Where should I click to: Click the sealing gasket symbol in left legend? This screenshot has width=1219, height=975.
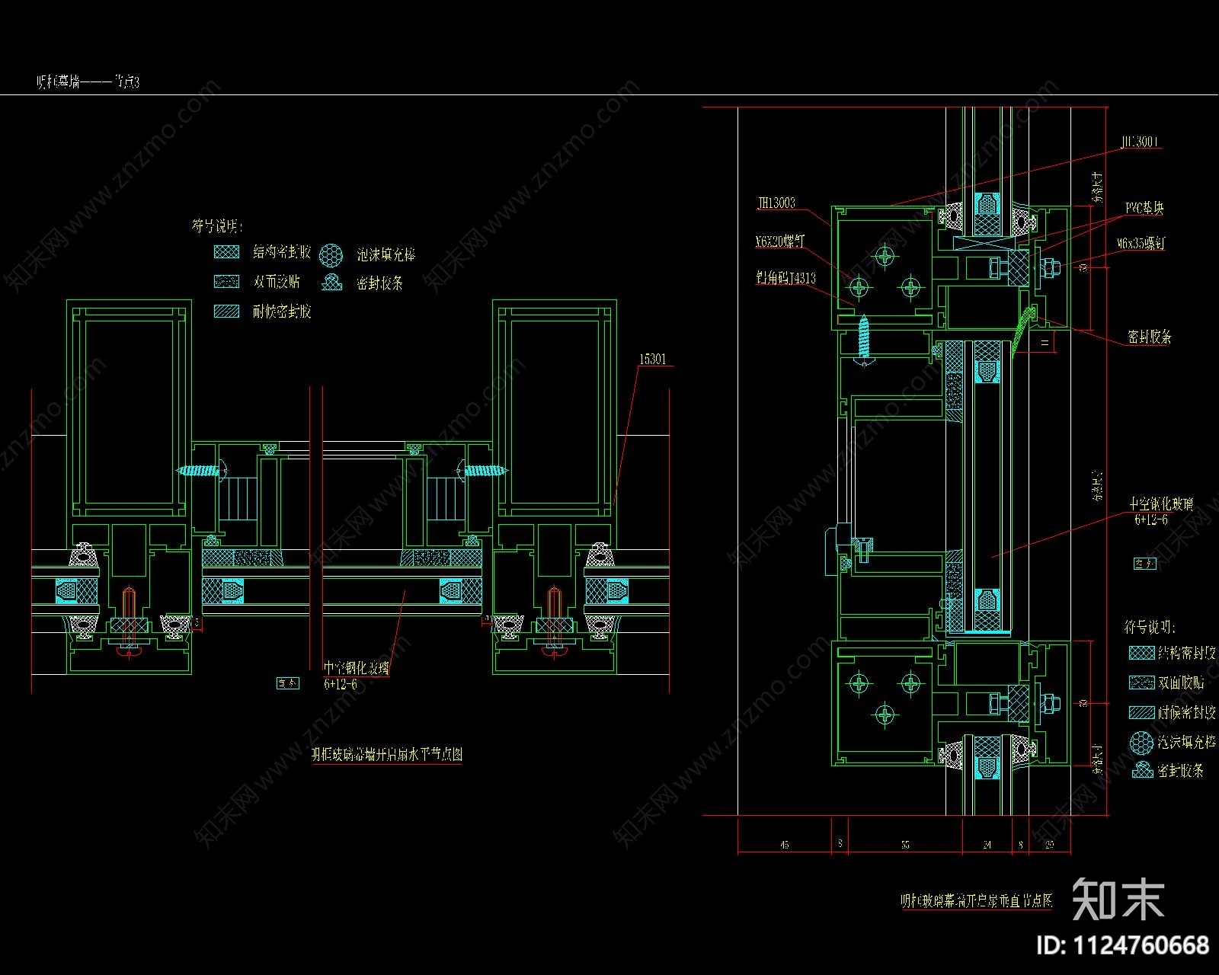click(x=331, y=283)
